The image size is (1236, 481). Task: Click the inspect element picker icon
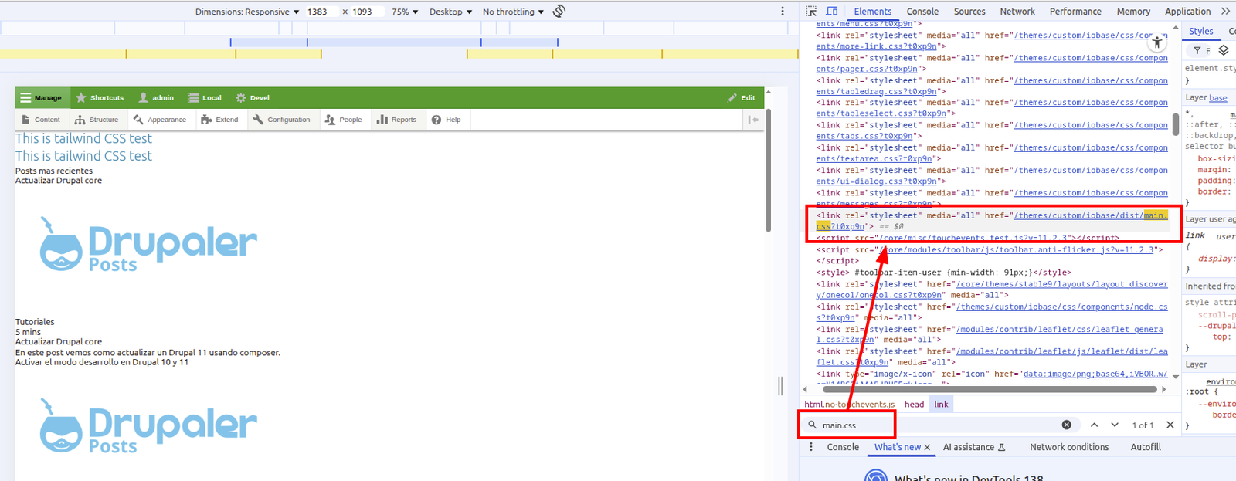point(811,12)
